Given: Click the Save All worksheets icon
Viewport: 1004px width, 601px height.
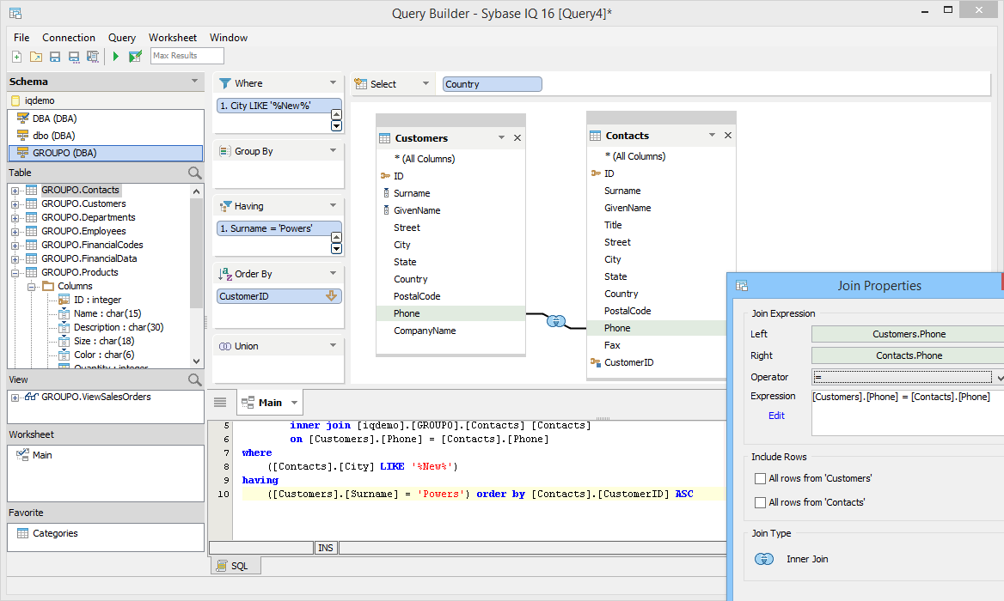Looking at the screenshot, I should (x=93, y=57).
